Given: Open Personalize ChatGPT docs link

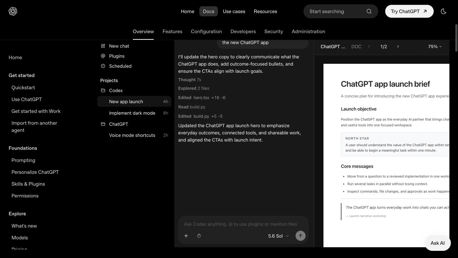Looking at the screenshot, I should 35,172.
